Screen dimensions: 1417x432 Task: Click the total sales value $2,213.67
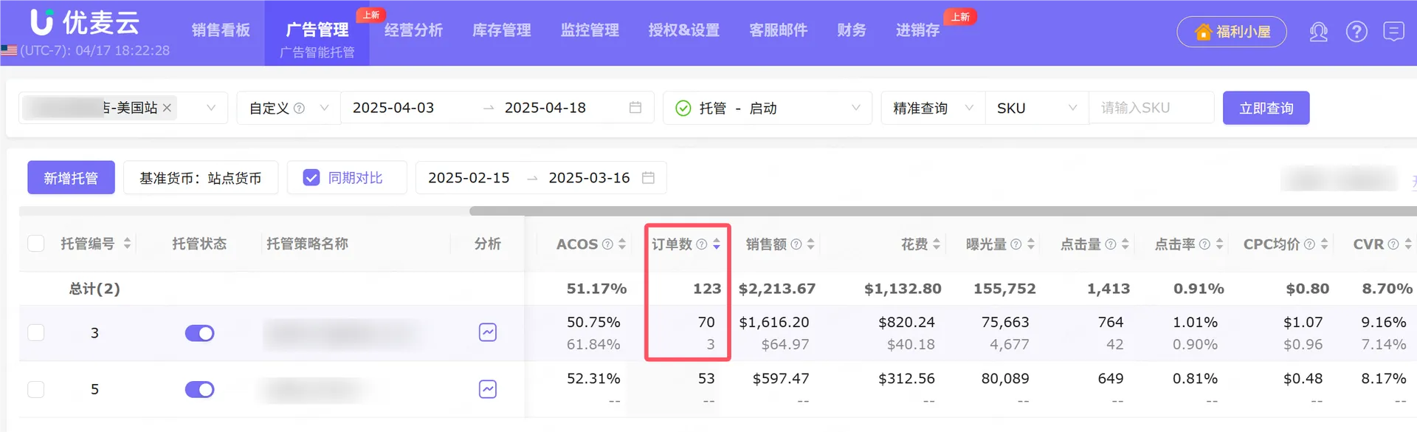777,289
